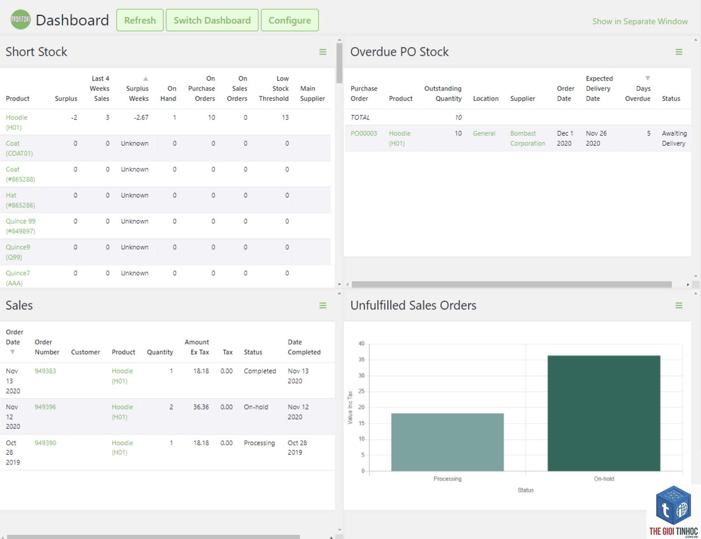The height and width of the screenshot is (539, 701).
Task: Click the Short Stock vertical scrollbar thumb
Action: pyautogui.click(x=339, y=63)
